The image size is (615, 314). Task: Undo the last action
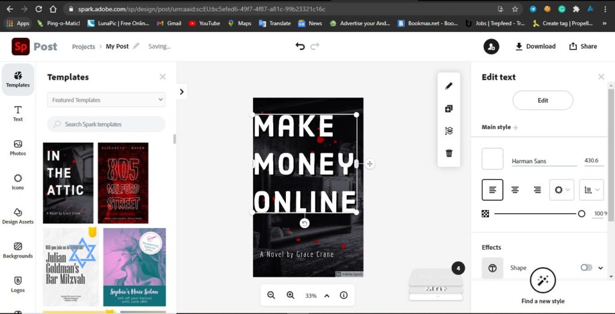(300, 46)
